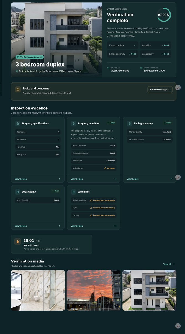Image resolution: width=185 pixels, height=334 pixels.
Task: Click the person icon beside Verified by
Action: pyautogui.click(x=108, y=68)
